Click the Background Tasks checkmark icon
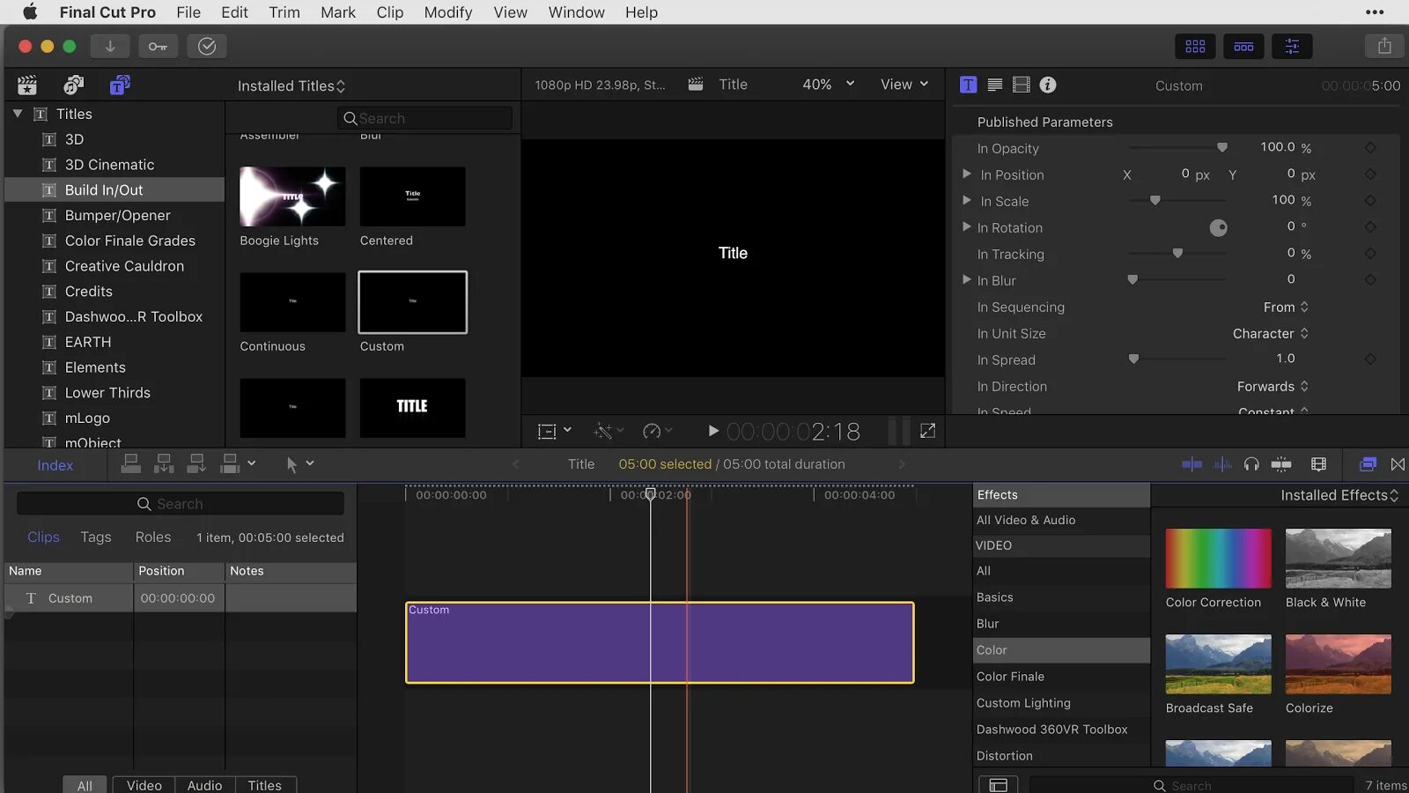The height and width of the screenshot is (793, 1409). 207,46
